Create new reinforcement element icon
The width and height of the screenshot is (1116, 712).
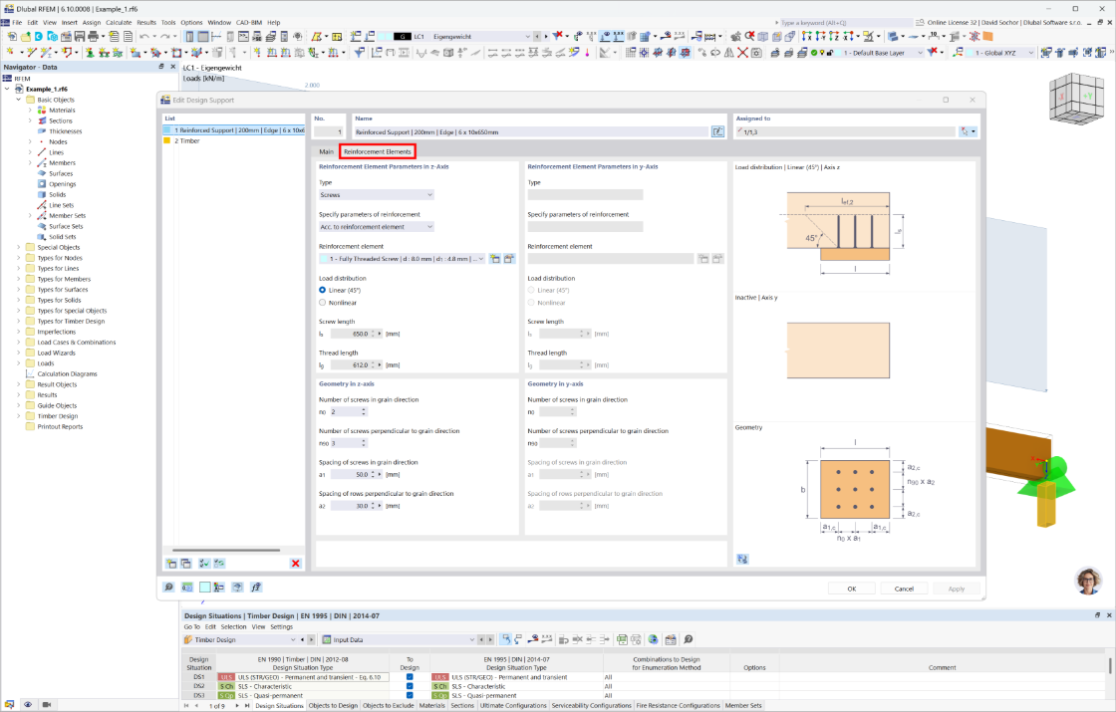tap(495, 259)
